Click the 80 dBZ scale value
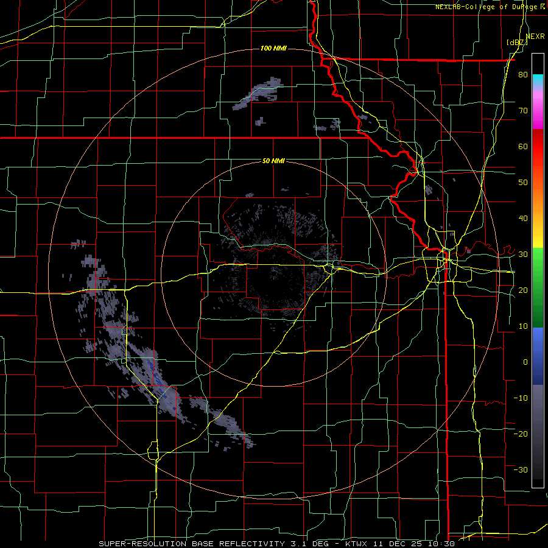 tap(523, 75)
